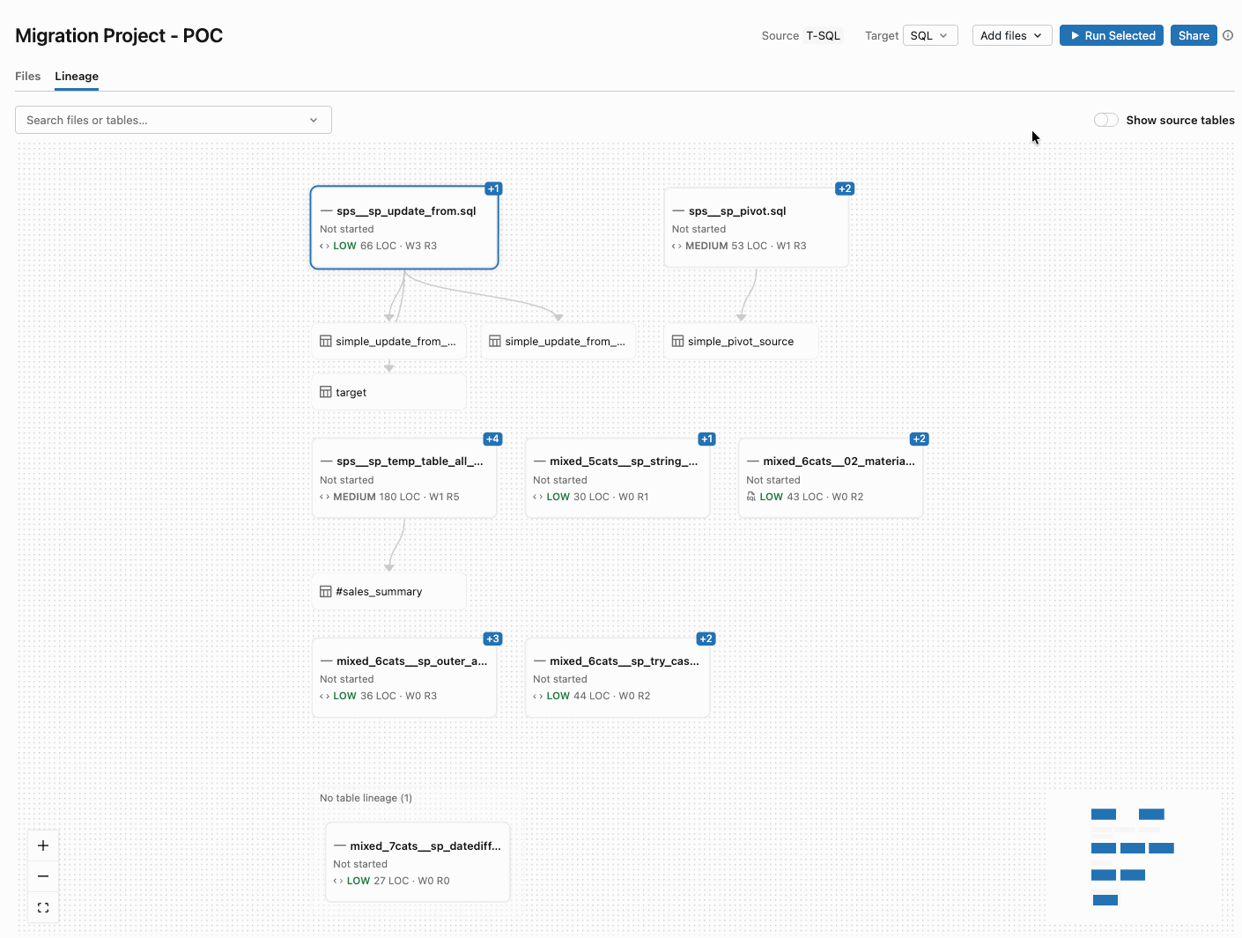Select the sps__sp_update_from.sql node title
Image resolution: width=1242 pixels, height=938 pixels.
[406, 211]
